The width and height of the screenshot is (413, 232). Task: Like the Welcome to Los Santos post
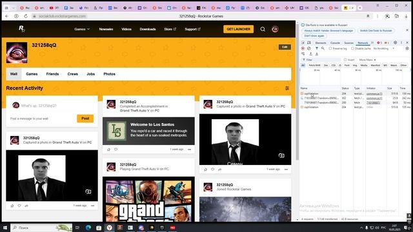(x=108, y=150)
